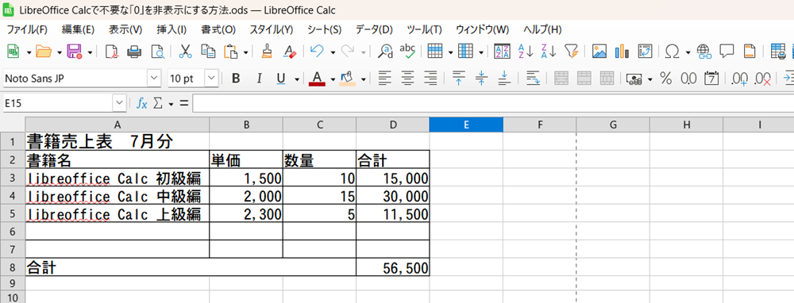The height and width of the screenshot is (303, 794).
Task: Click the Save document icon
Action: click(75, 51)
